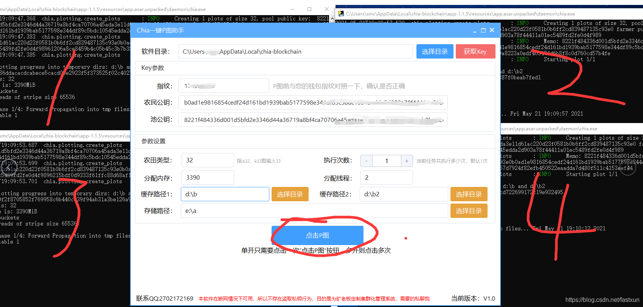
Task: Click the red disclaimer text 本软件在断网情况下可用
Action: pyautogui.click(x=314, y=299)
